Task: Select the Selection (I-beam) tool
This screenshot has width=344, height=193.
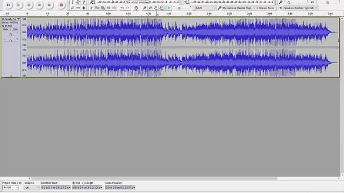Action: [x=73, y=2]
